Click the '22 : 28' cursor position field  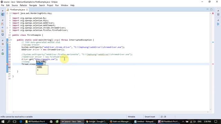point(163,117)
